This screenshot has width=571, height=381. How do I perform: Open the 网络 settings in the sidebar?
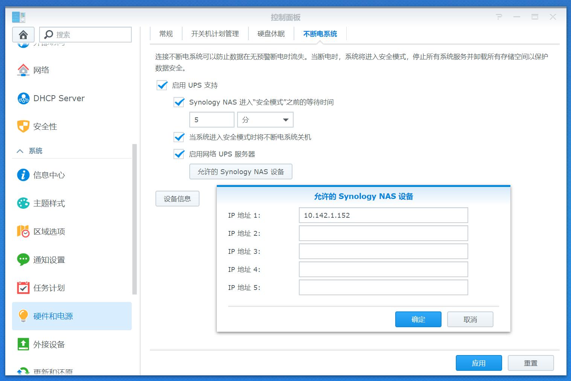(43, 70)
